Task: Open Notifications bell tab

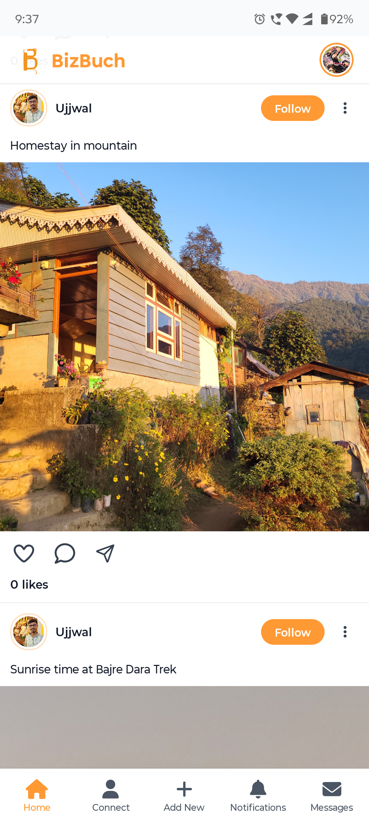Action: (258, 795)
